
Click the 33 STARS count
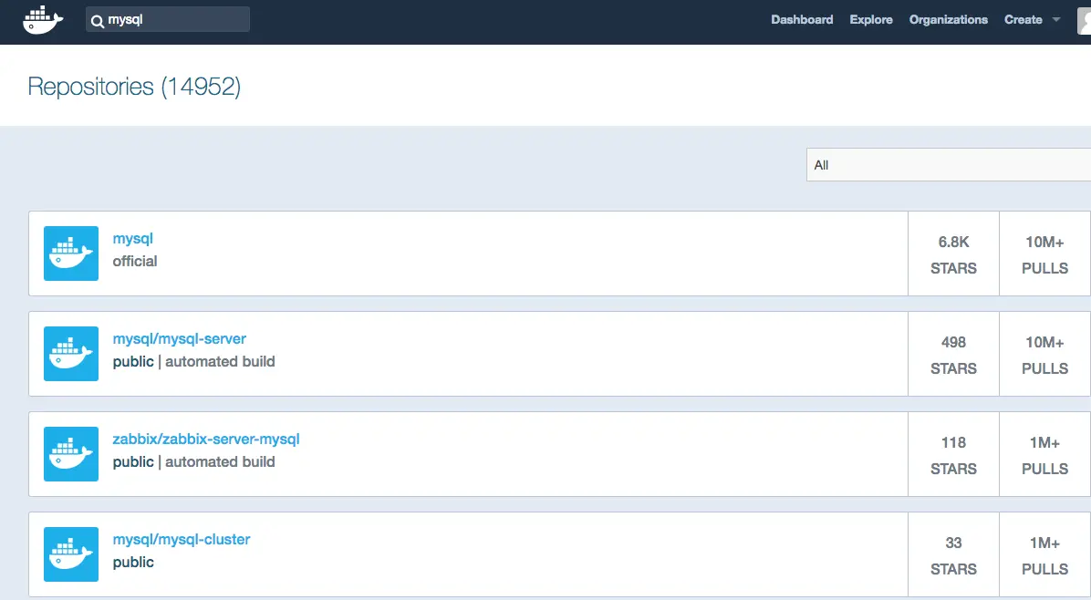(x=953, y=554)
